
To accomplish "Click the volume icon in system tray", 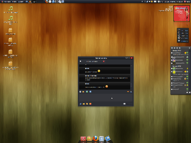I will pos(142,2).
